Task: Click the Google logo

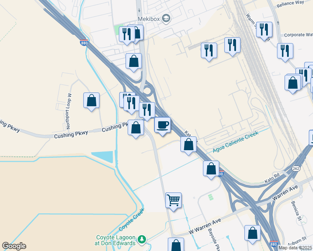Action: pyautogui.click(x=14, y=246)
